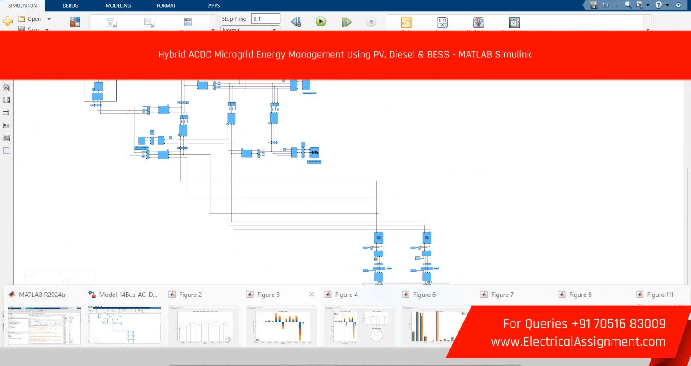Select the right transformer block near bottom
The image size is (691, 366).
click(427, 238)
